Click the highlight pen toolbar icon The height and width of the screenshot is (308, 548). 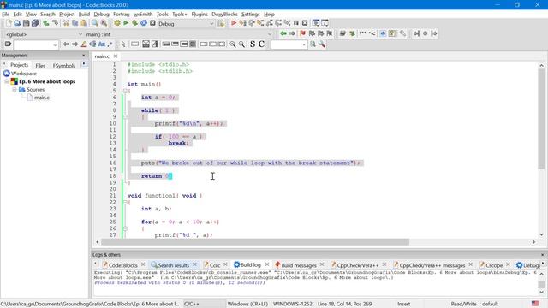[x=84, y=44]
